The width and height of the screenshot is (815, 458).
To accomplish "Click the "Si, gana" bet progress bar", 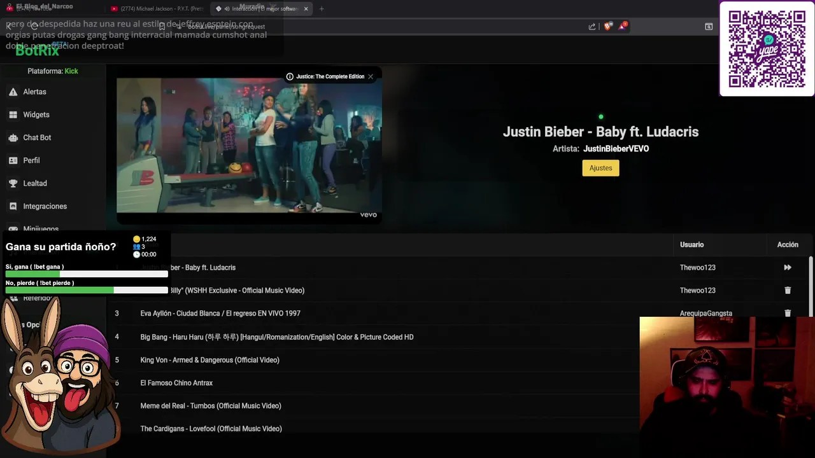I will [87, 274].
